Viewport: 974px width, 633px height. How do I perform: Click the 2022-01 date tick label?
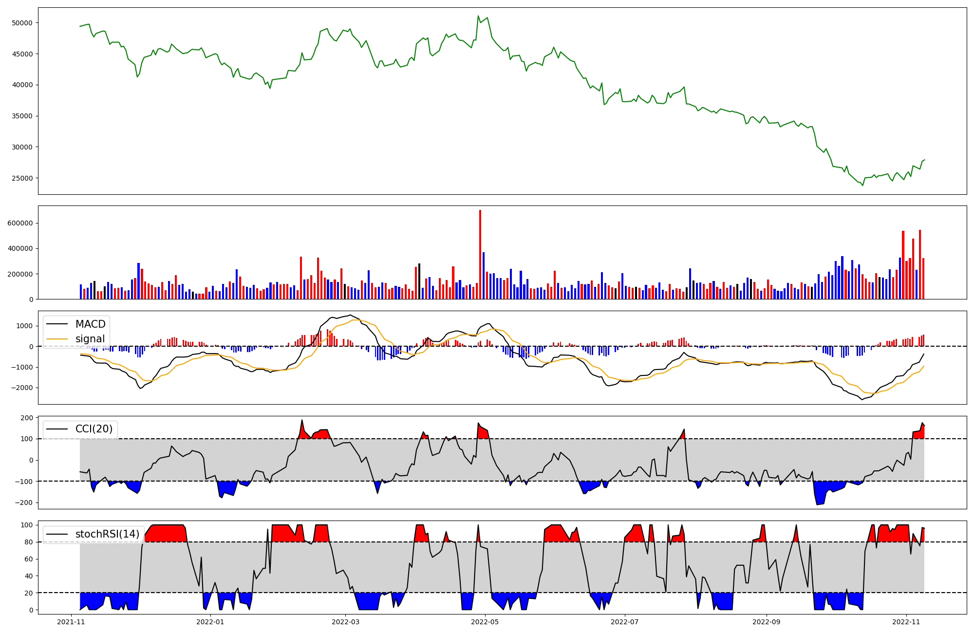click(x=210, y=622)
